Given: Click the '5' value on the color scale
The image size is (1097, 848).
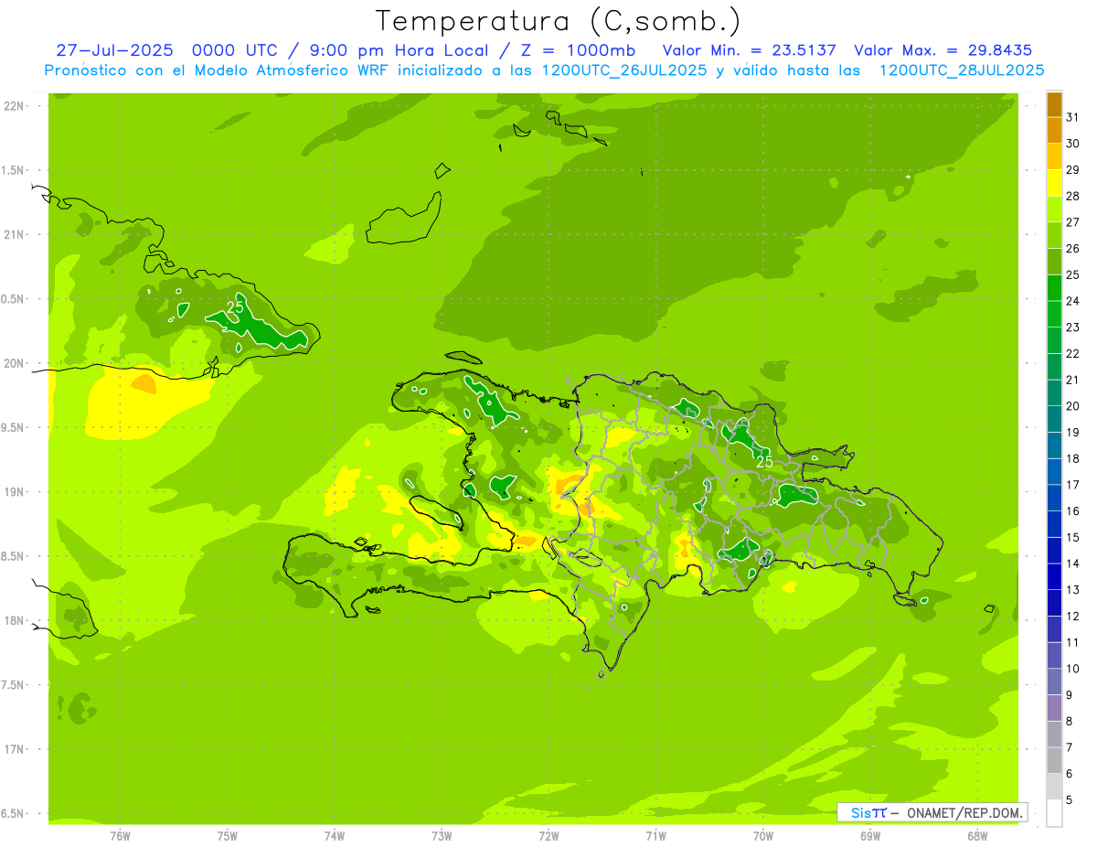Looking at the screenshot, I should 1070,800.
